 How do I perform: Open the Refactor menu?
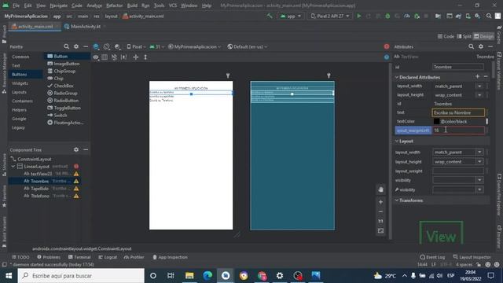point(114,6)
